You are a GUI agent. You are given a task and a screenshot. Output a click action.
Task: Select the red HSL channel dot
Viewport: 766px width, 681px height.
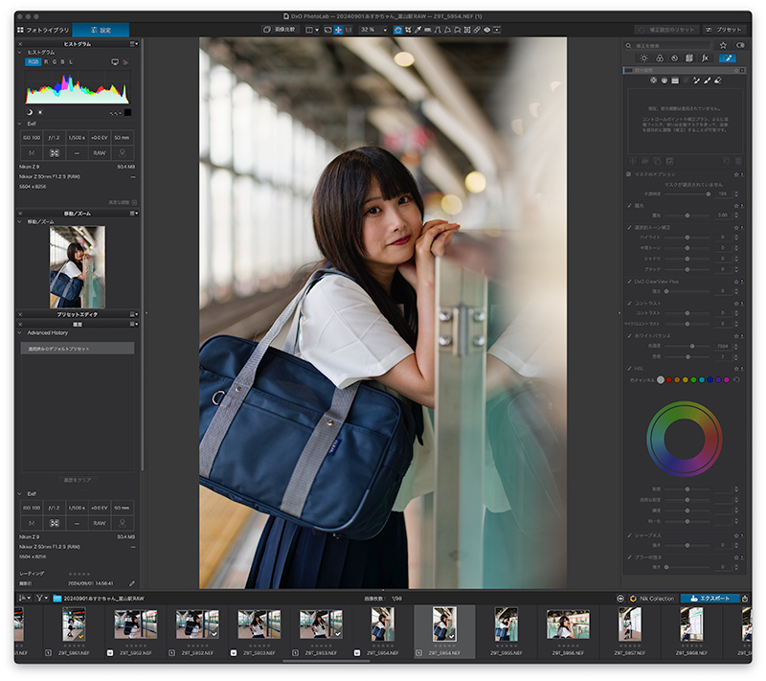668,379
